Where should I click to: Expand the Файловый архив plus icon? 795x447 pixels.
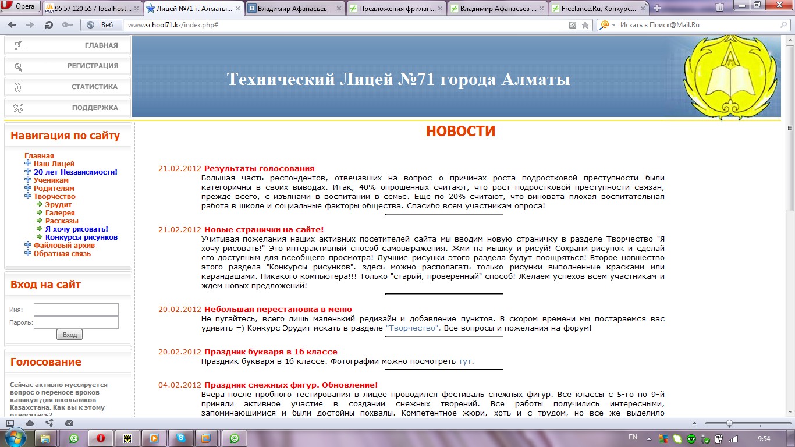pyautogui.click(x=28, y=245)
